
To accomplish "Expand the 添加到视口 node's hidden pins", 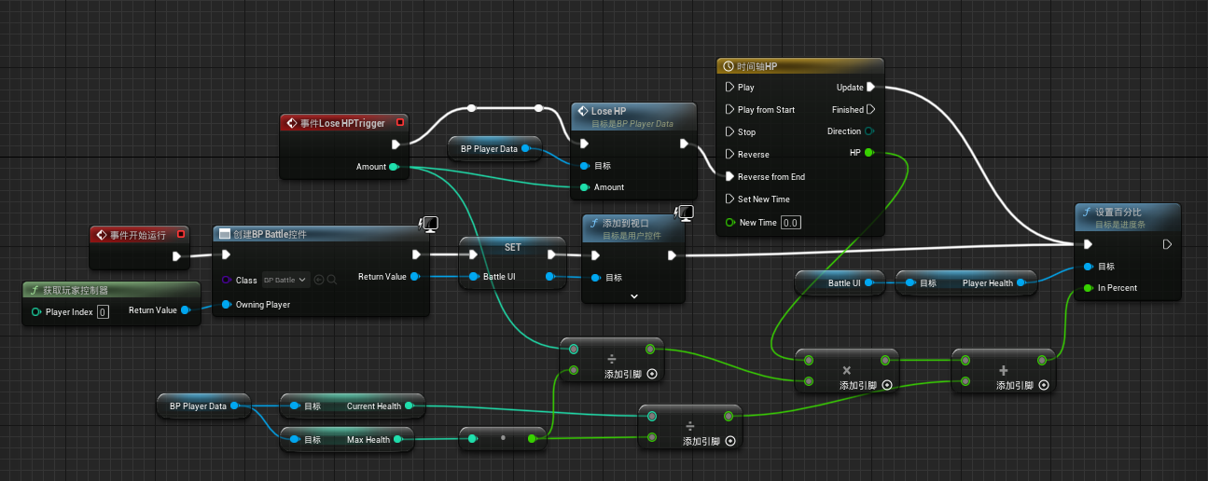I will click(634, 295).
